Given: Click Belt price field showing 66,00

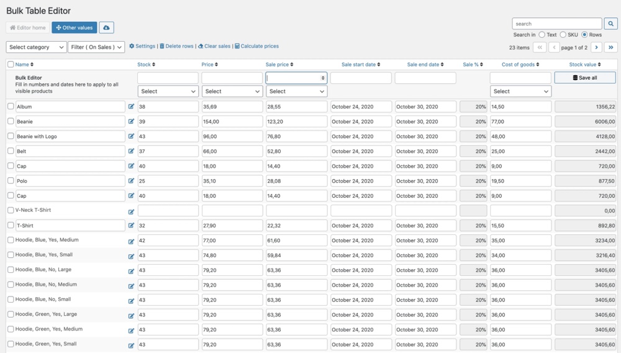Looking at the screenshot, I should coord(232,152).
